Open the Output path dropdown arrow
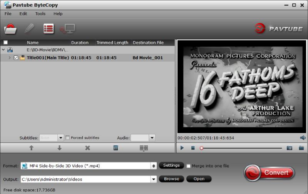This screenshot has width=308, height=194. click(154, 179)
